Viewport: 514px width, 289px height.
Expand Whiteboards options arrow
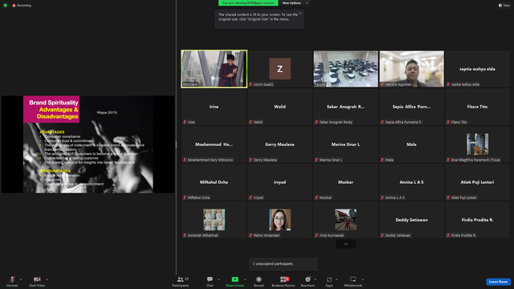point(363,279)
